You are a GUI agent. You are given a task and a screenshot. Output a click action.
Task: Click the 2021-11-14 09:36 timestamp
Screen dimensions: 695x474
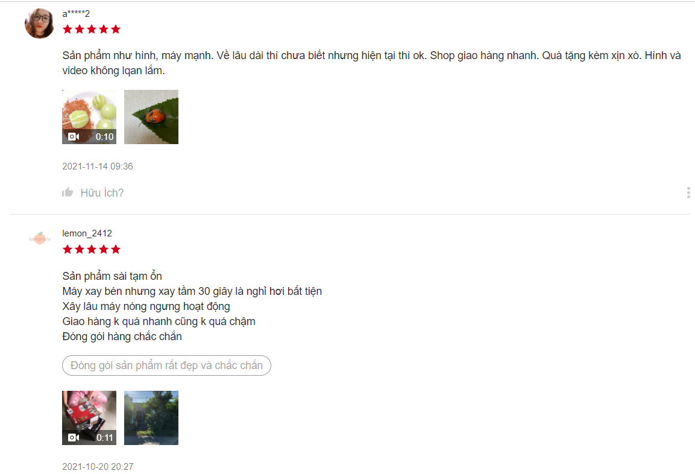click(98, 166)
